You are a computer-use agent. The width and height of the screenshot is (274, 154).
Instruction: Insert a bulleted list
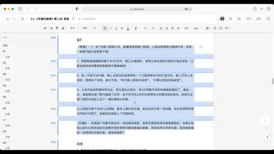pos(153,28)
